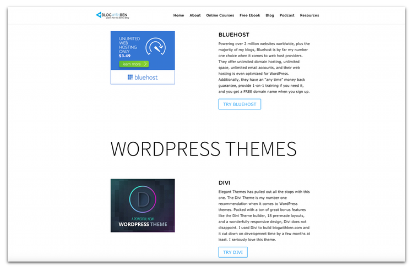Image resolution: width=413 pixels, height=272 pixels.
Task: Click the Bluehost description paragraph
Action: 264,68
